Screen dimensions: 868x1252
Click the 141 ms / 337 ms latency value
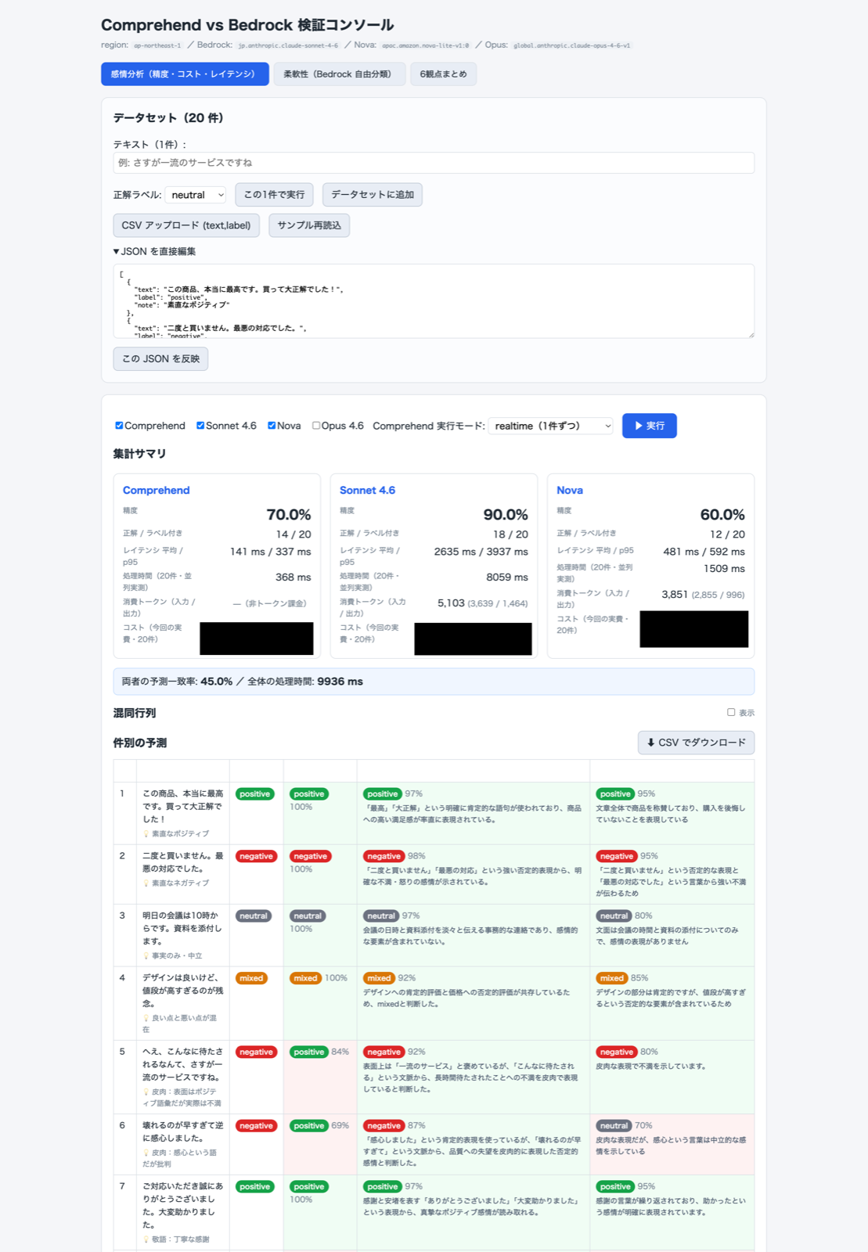(x=271, y=552)
